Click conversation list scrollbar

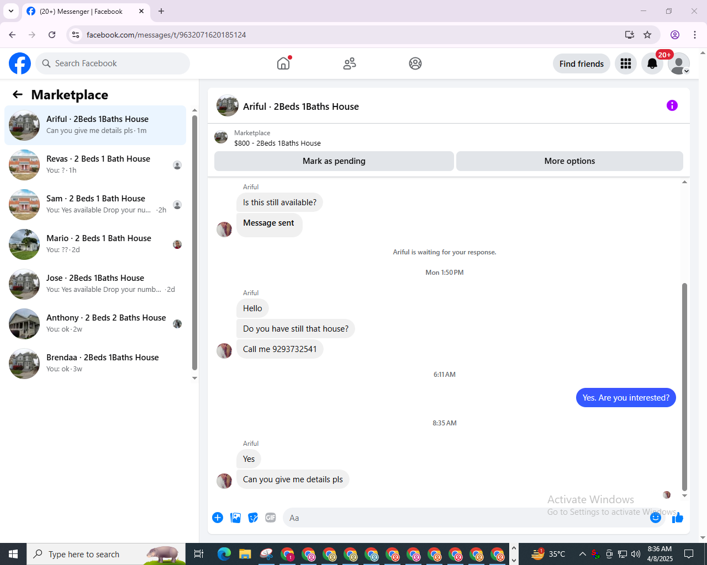pos(194,243)
